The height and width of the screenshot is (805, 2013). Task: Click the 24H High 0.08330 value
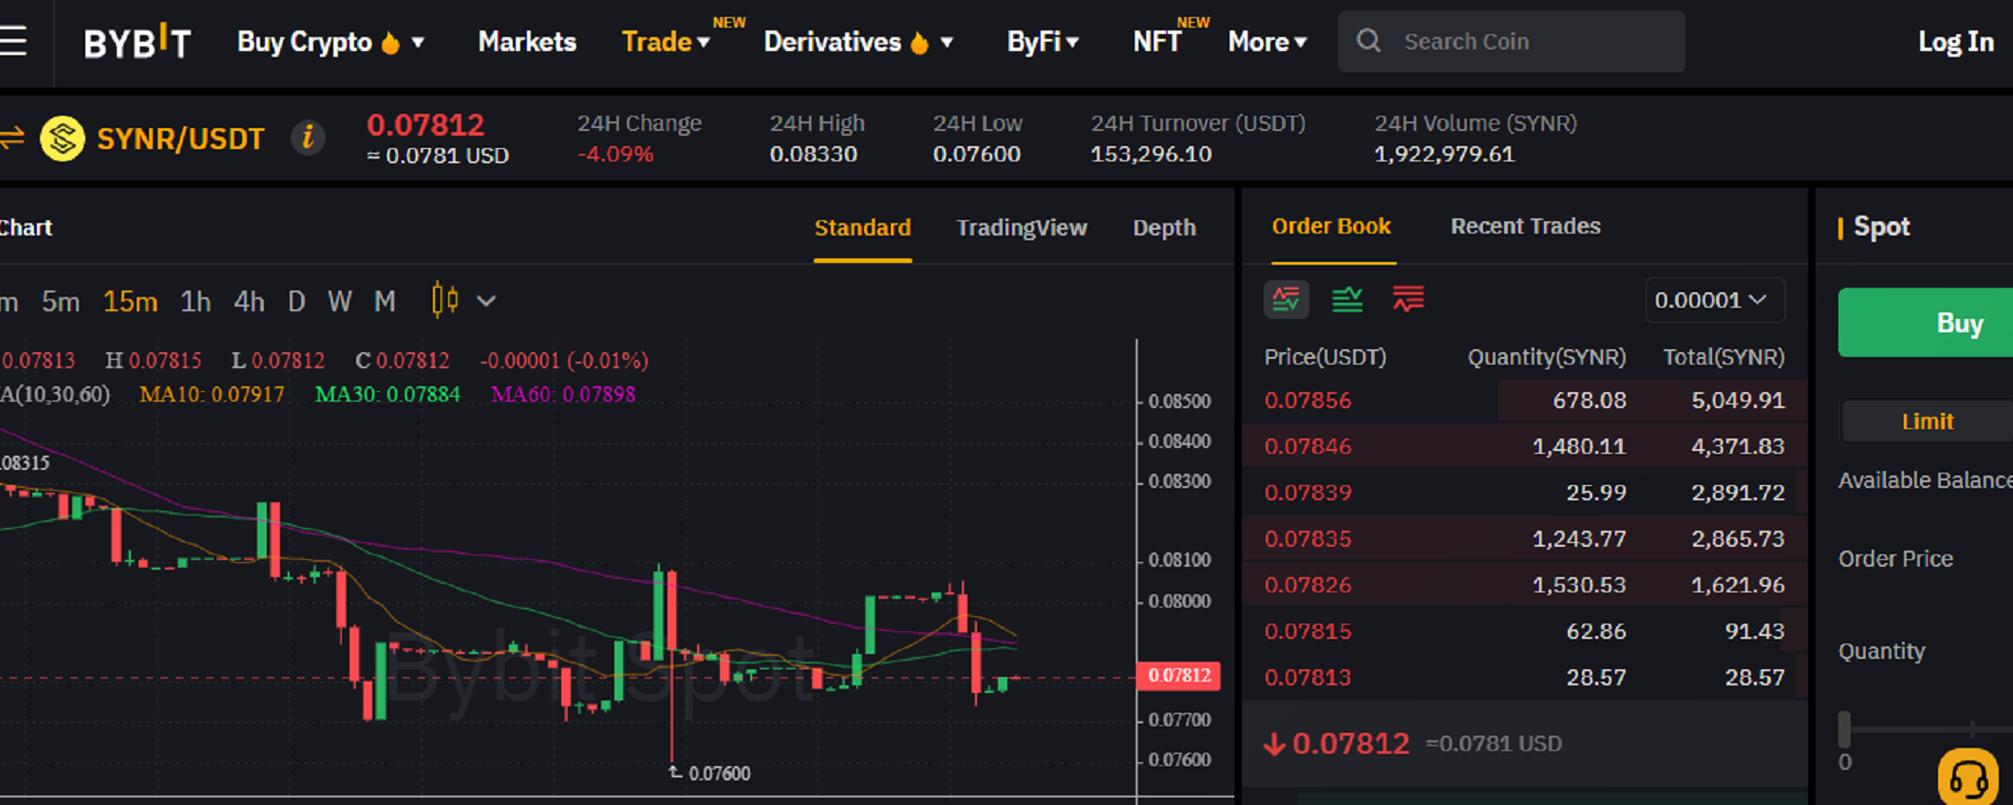pyautogui.click(x=813, y=154)
